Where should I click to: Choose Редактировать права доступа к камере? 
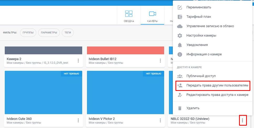pyautogui.click(x=217, y=95)
